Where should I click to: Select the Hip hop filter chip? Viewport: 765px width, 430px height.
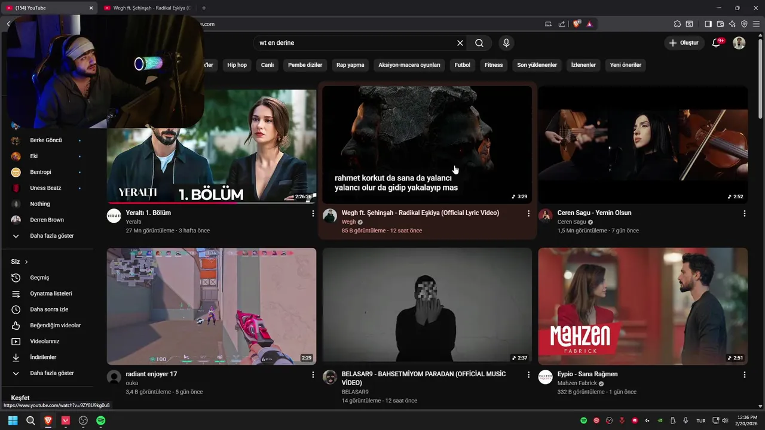[237, 65]
